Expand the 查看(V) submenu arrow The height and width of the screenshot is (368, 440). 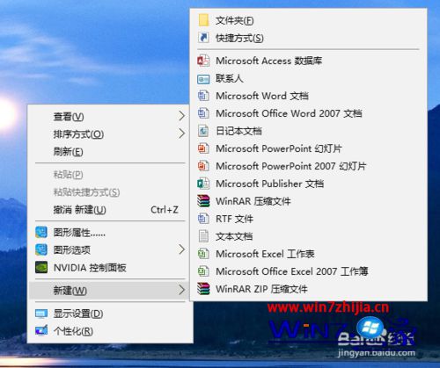click(x=182, y=116)
